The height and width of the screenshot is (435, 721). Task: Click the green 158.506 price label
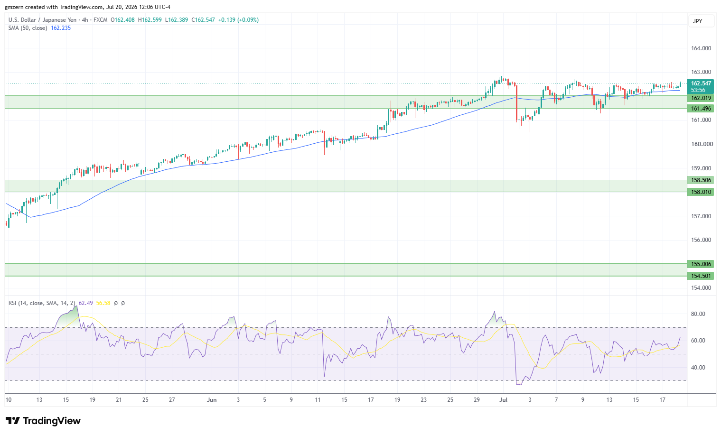coord(700,180)
